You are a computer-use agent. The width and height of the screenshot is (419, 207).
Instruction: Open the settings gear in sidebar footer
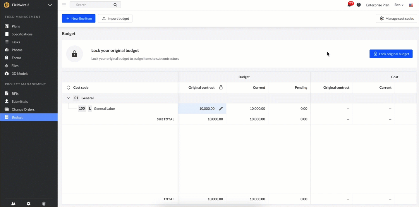29,204
